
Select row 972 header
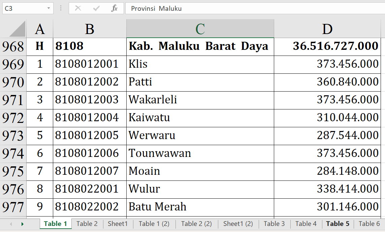(x=13, y=118)
